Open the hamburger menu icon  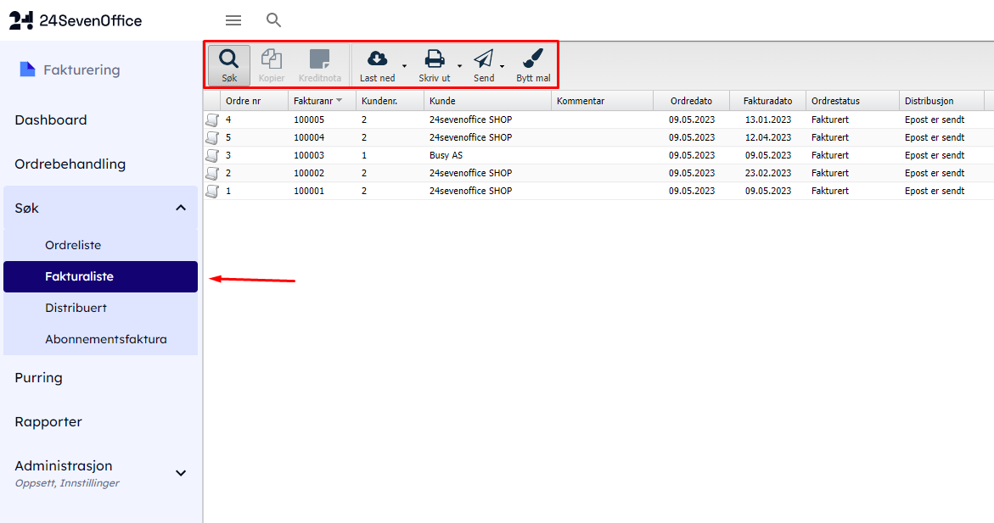coord(233,20)
